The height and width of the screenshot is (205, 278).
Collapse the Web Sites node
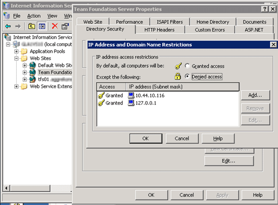(16, 58)
